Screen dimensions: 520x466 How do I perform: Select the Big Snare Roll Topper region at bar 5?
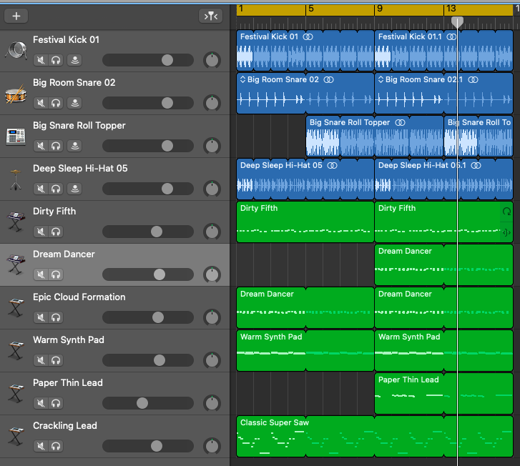point(374,136)
